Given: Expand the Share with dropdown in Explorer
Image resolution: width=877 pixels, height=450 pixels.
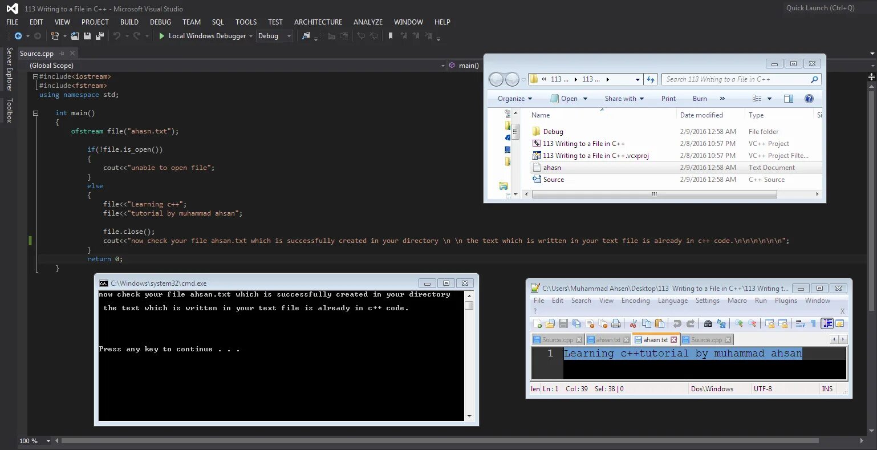Looking at the screenshot, I should tap(624, 99).
